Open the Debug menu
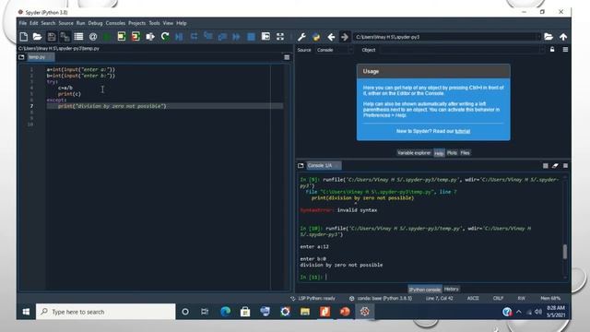Viewport: 590px width, 332px height. pyautogui.click(x=95, y=23)
